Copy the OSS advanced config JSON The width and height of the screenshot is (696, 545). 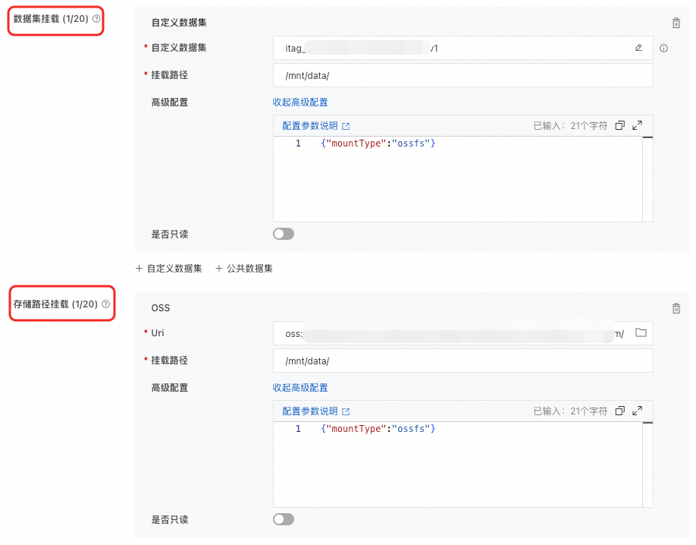[x=620, y=411]
